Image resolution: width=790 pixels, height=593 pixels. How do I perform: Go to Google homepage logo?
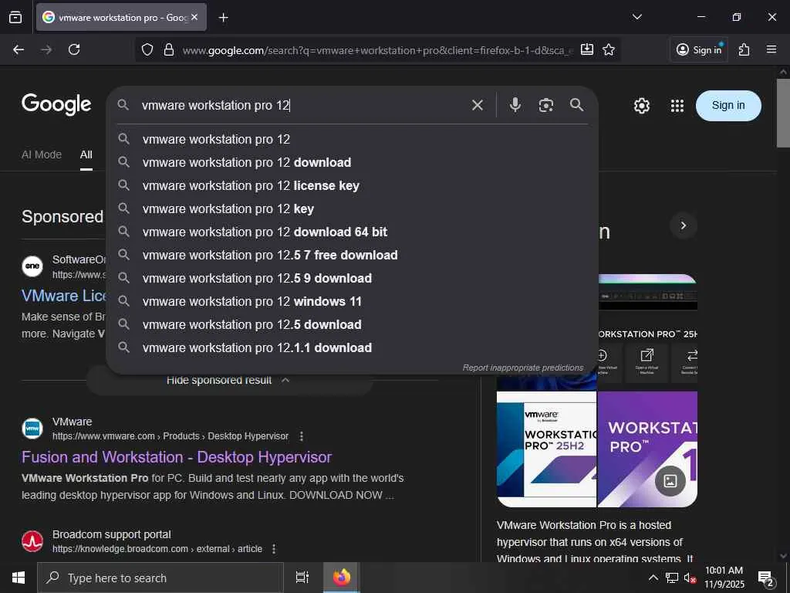(x=56, y=104)
